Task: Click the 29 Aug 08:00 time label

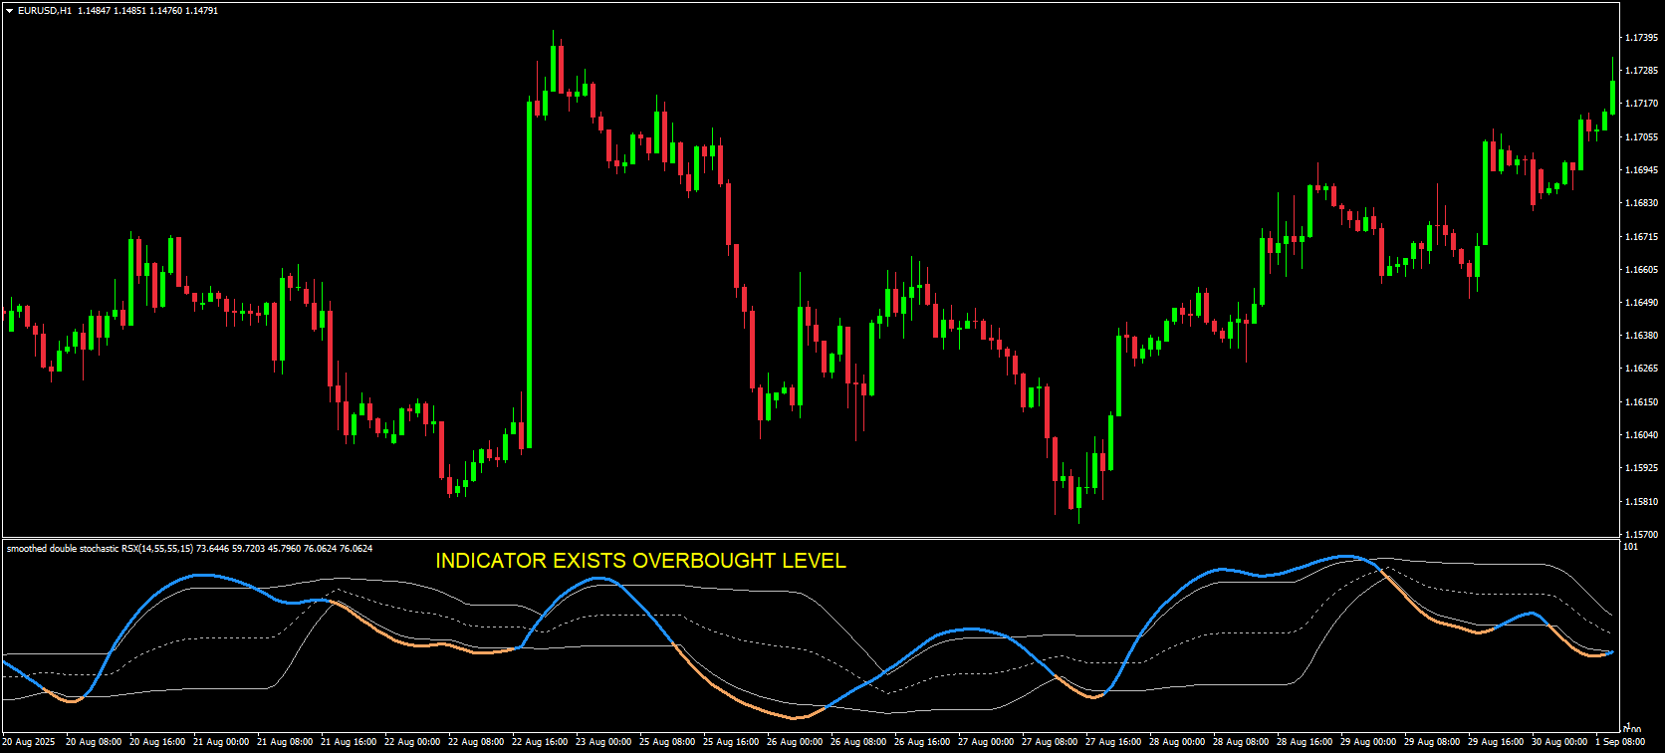Action: (1432, 742)
